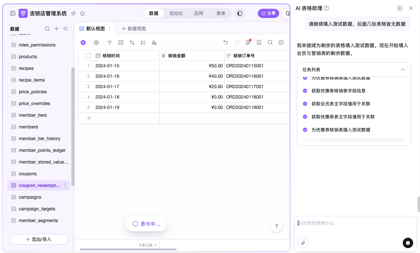Toggle the select-all rows checkbox

pyautogui.click(x=89, y=56)
